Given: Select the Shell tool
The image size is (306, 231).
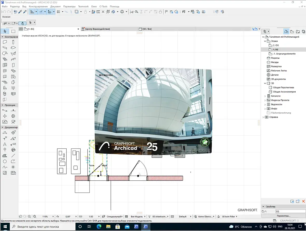Looking at the screenshot, I should [13, 53].
